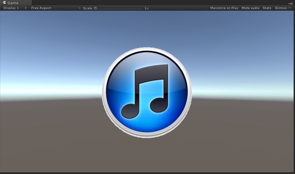Expand the Gizmos dropdown arrow

pos(290,8)
